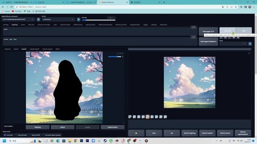Image resolution: width=257 pixels, height=144 pixels.
Task: Click the Clip skip number field
Action: [x=111, y=18]
